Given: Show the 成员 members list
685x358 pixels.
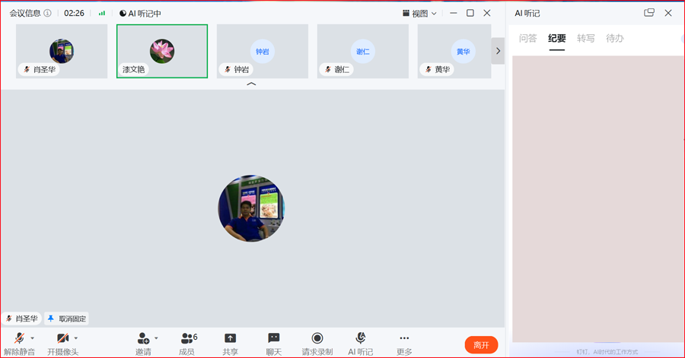Looking at the screenshot, I should point(189,338).
